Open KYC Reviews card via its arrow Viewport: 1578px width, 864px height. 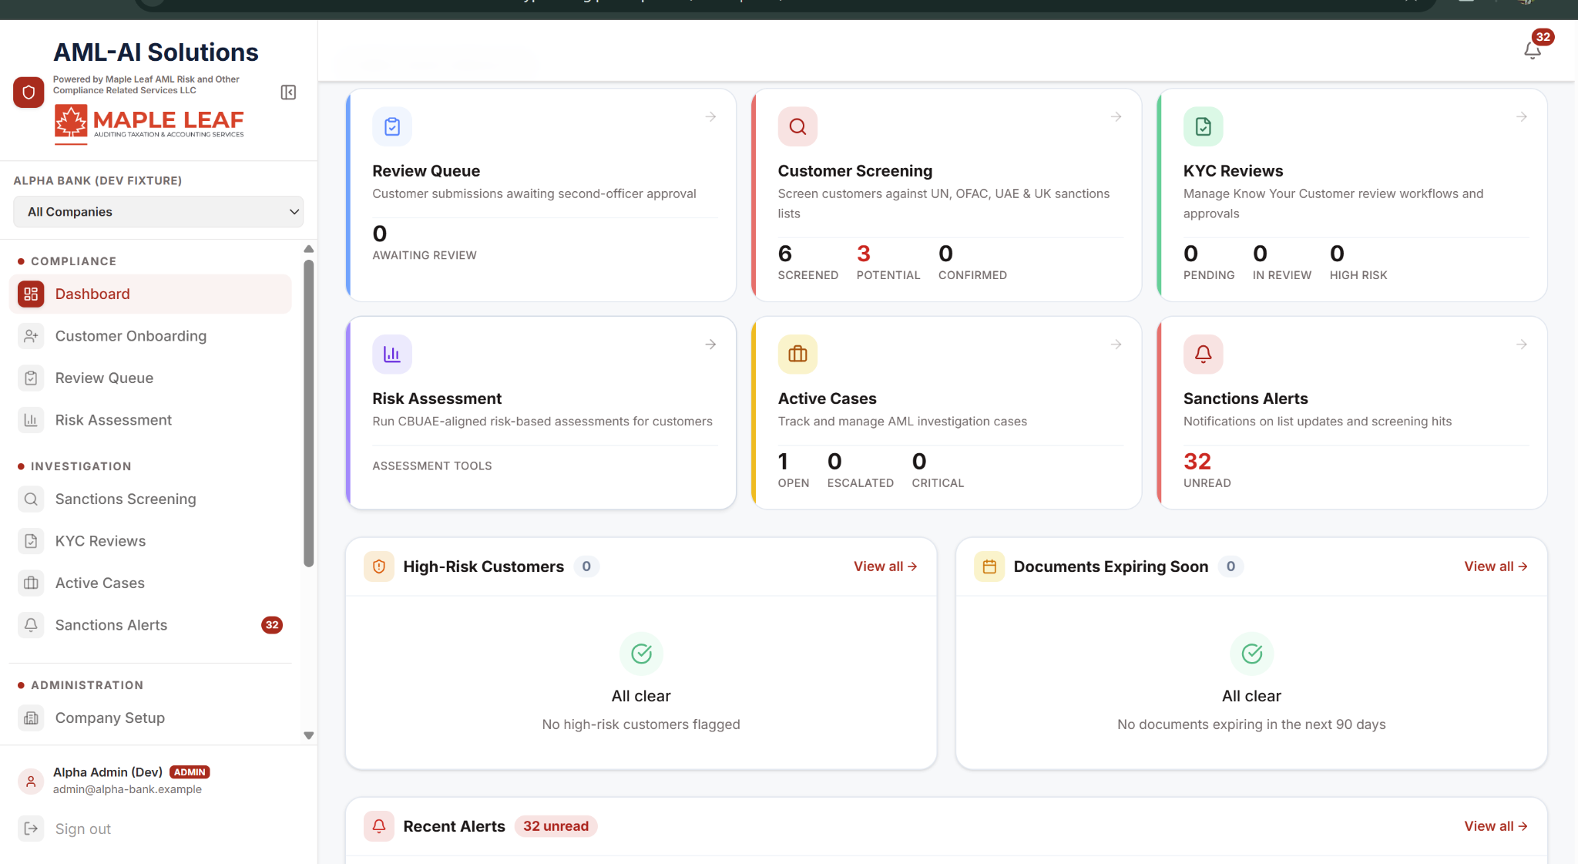pyautogui.click(x=1522, y=117)
